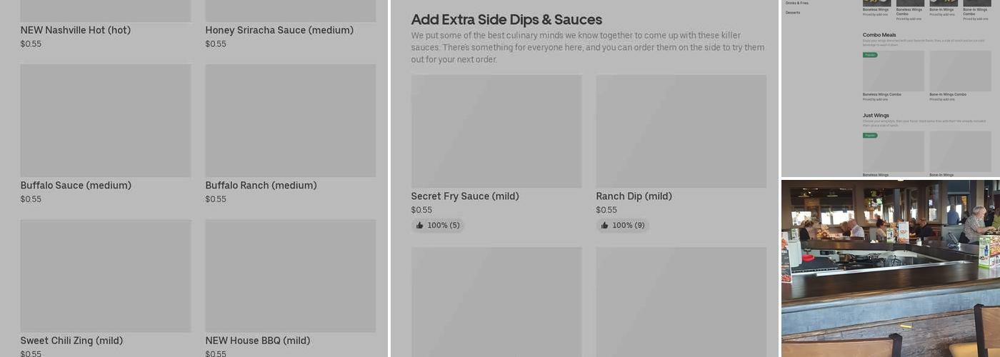Jump to Desserts menu category
Screen dimensions: 1000x357
tap(793, 13)
